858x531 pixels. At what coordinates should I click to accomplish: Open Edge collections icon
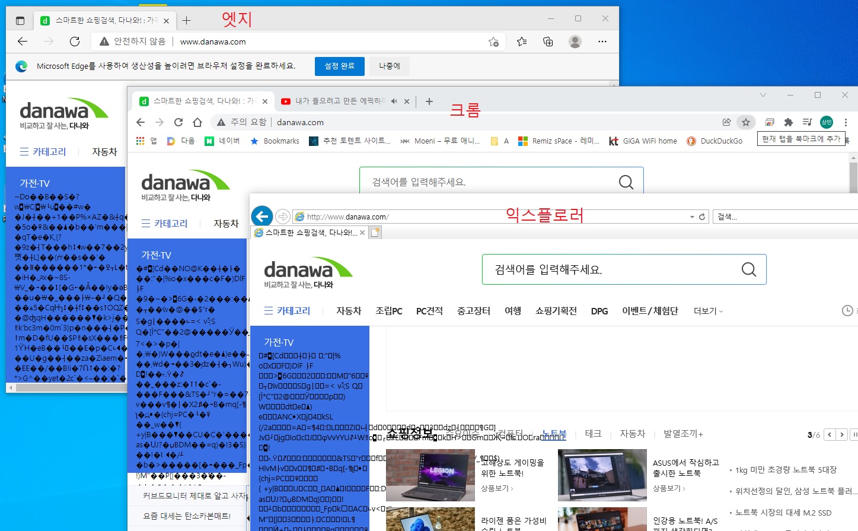548,42
